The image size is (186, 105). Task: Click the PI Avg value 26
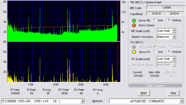coord(48,93)
